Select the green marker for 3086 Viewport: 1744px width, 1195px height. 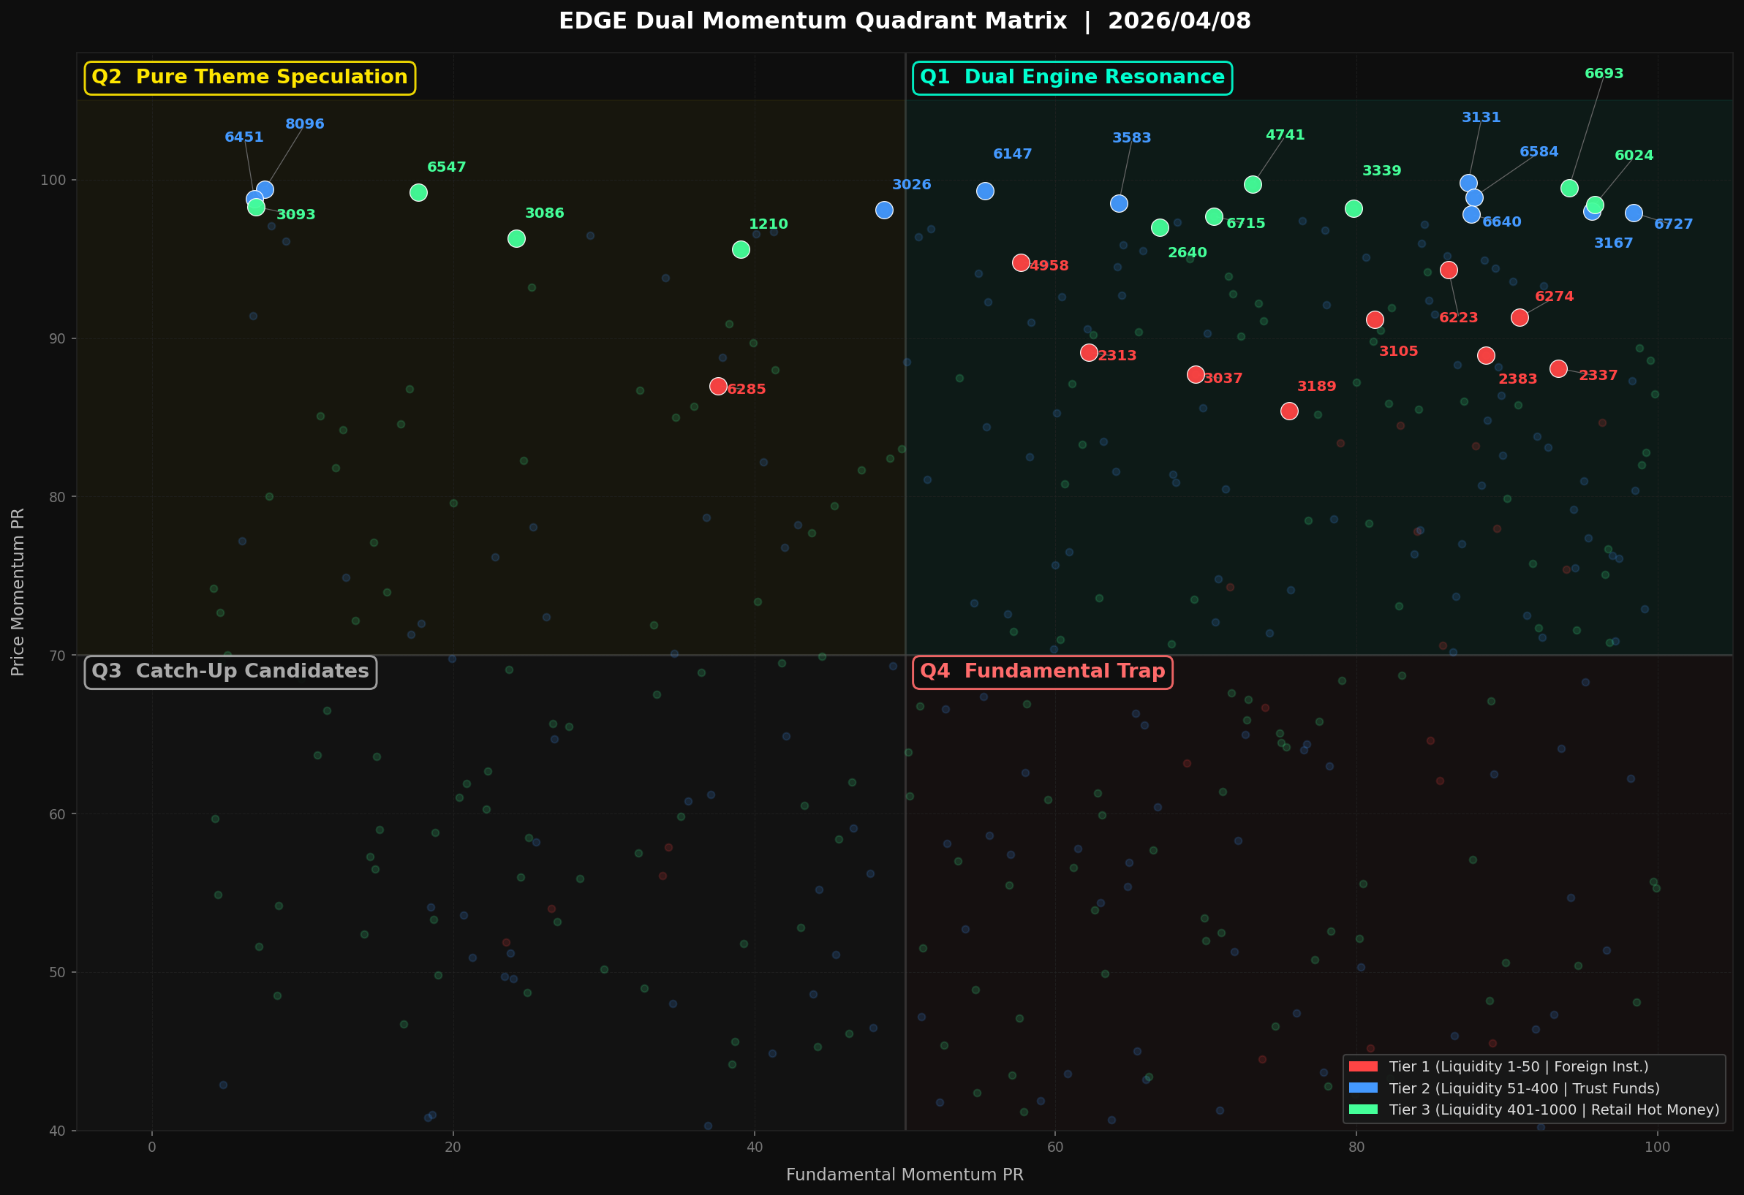click(516, 238)
